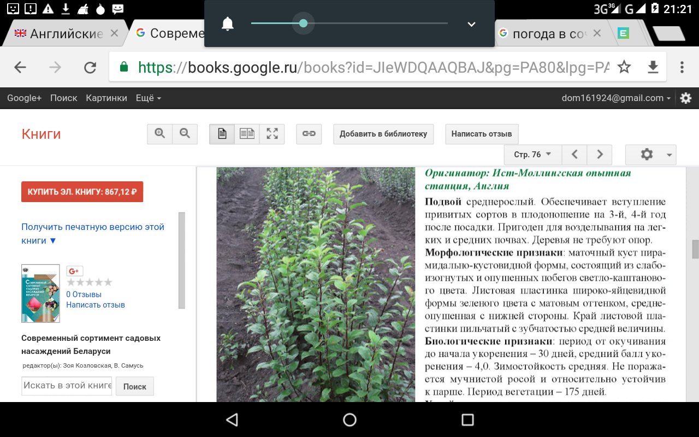This screenshot has height=437, width=699.
Task: Expand the volume panel chevron
Action: tap(471, 24)
